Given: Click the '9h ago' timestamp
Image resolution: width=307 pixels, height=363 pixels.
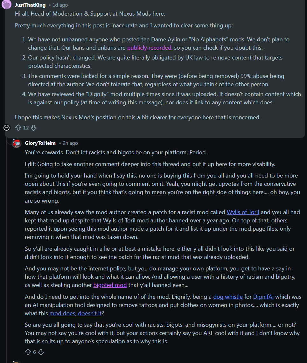Looking at the screenshot, I should [x=70, y=143].
